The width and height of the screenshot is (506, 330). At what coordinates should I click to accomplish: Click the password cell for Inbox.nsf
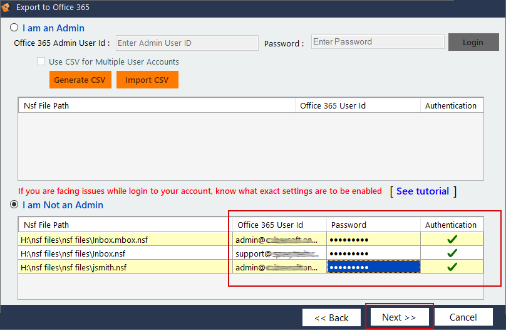tap(374, 253)
